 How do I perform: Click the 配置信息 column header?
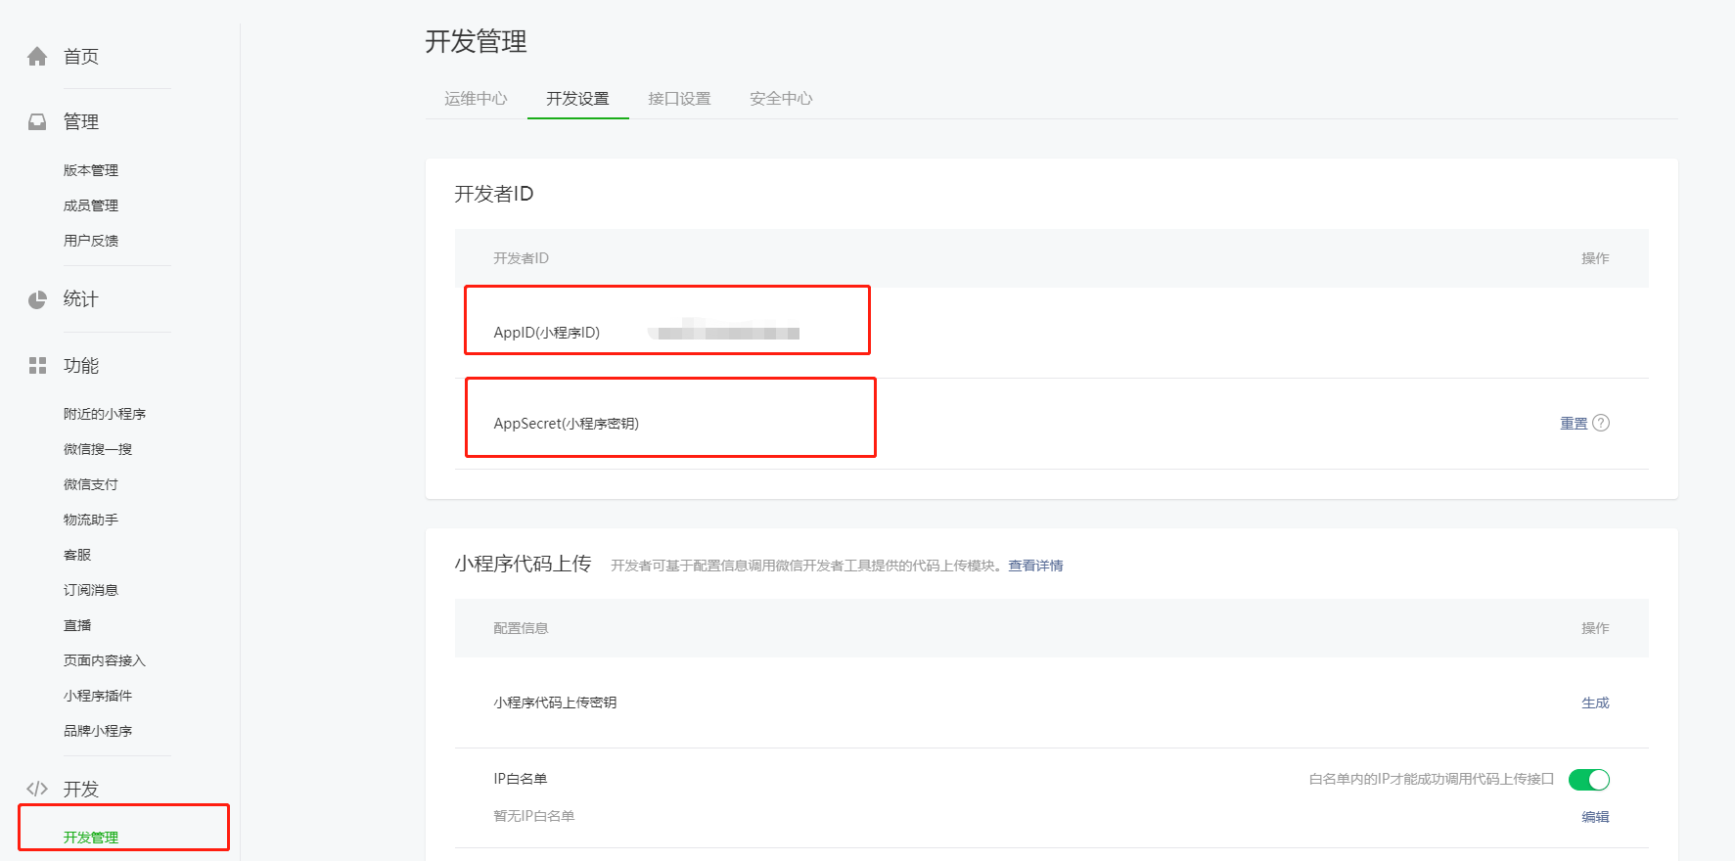coord(521,628)
